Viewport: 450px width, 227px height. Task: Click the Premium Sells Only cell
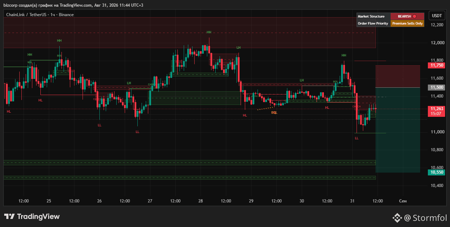[x=407, y=24]
